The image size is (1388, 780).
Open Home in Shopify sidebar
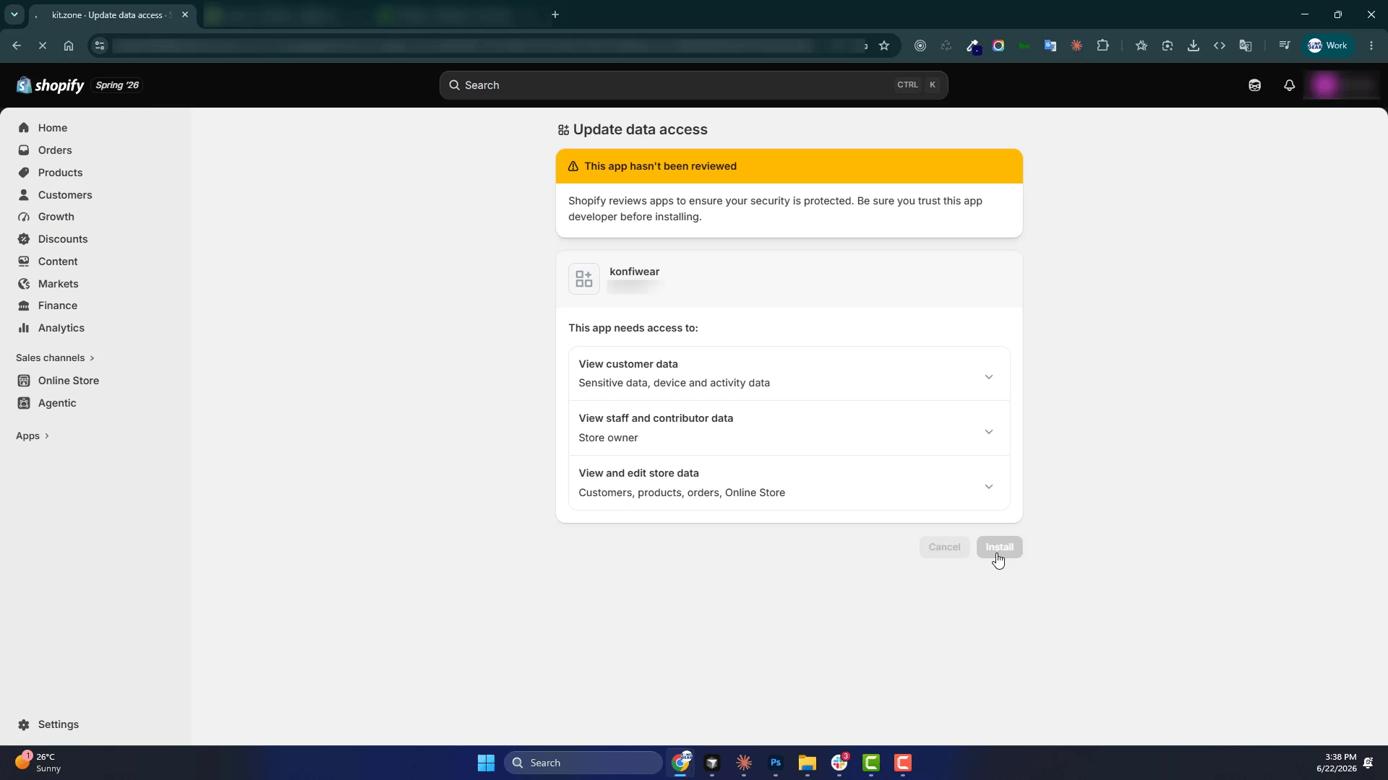pos(52,128)
